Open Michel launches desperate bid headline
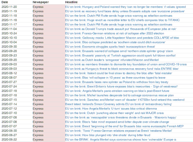This screenshot has width=193, height=142. point(119,96)
